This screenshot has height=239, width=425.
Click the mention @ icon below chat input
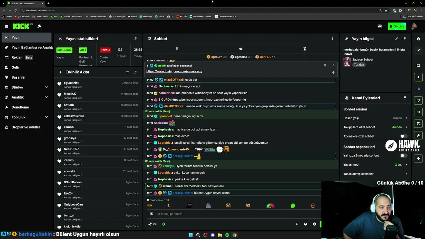tap(306, 224)
